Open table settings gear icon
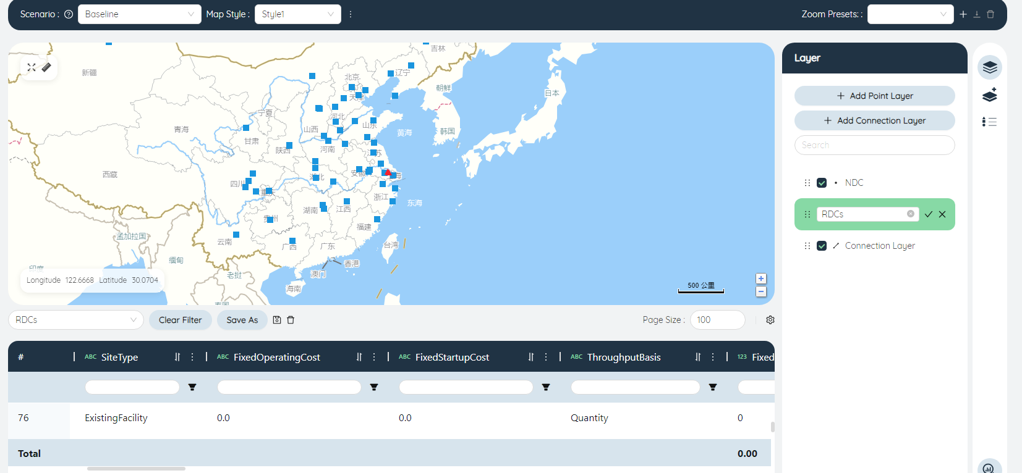The height and width of the screenshot is (473, 1022). (x=770, y=320)
